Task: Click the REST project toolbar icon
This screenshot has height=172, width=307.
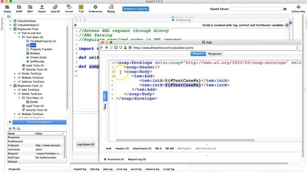Action: [x=30, y=7]
